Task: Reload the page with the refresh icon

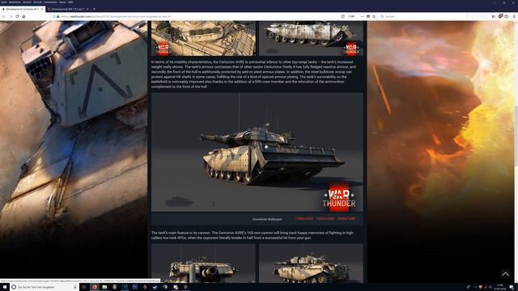Action: coord(17,16)
